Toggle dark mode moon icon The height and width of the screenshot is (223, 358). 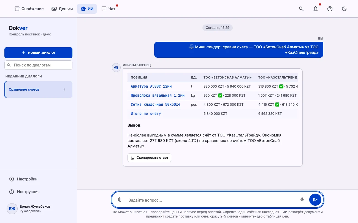344,9
